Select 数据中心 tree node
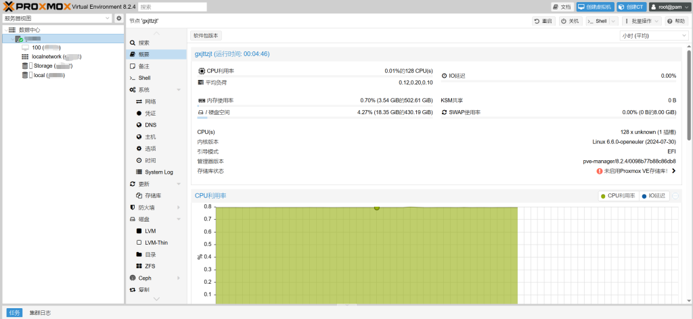Screen dimensions: 693x319 click(29, 30)
